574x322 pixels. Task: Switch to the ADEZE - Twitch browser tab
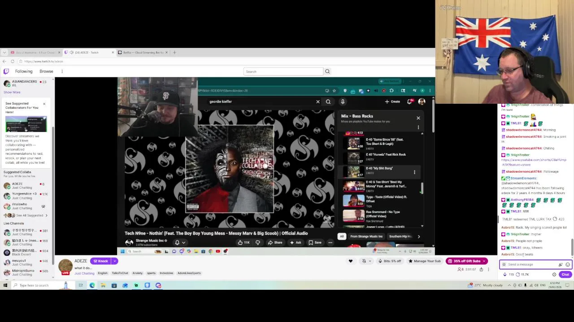[87, 52]
